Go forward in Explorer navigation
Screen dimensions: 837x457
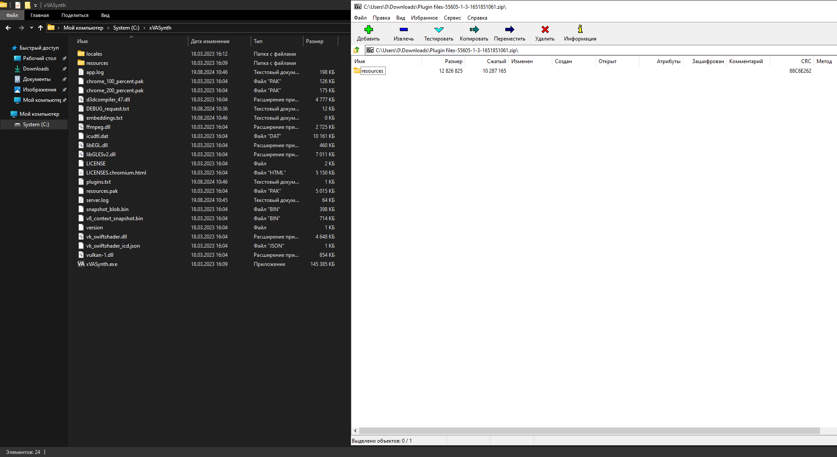21,28
